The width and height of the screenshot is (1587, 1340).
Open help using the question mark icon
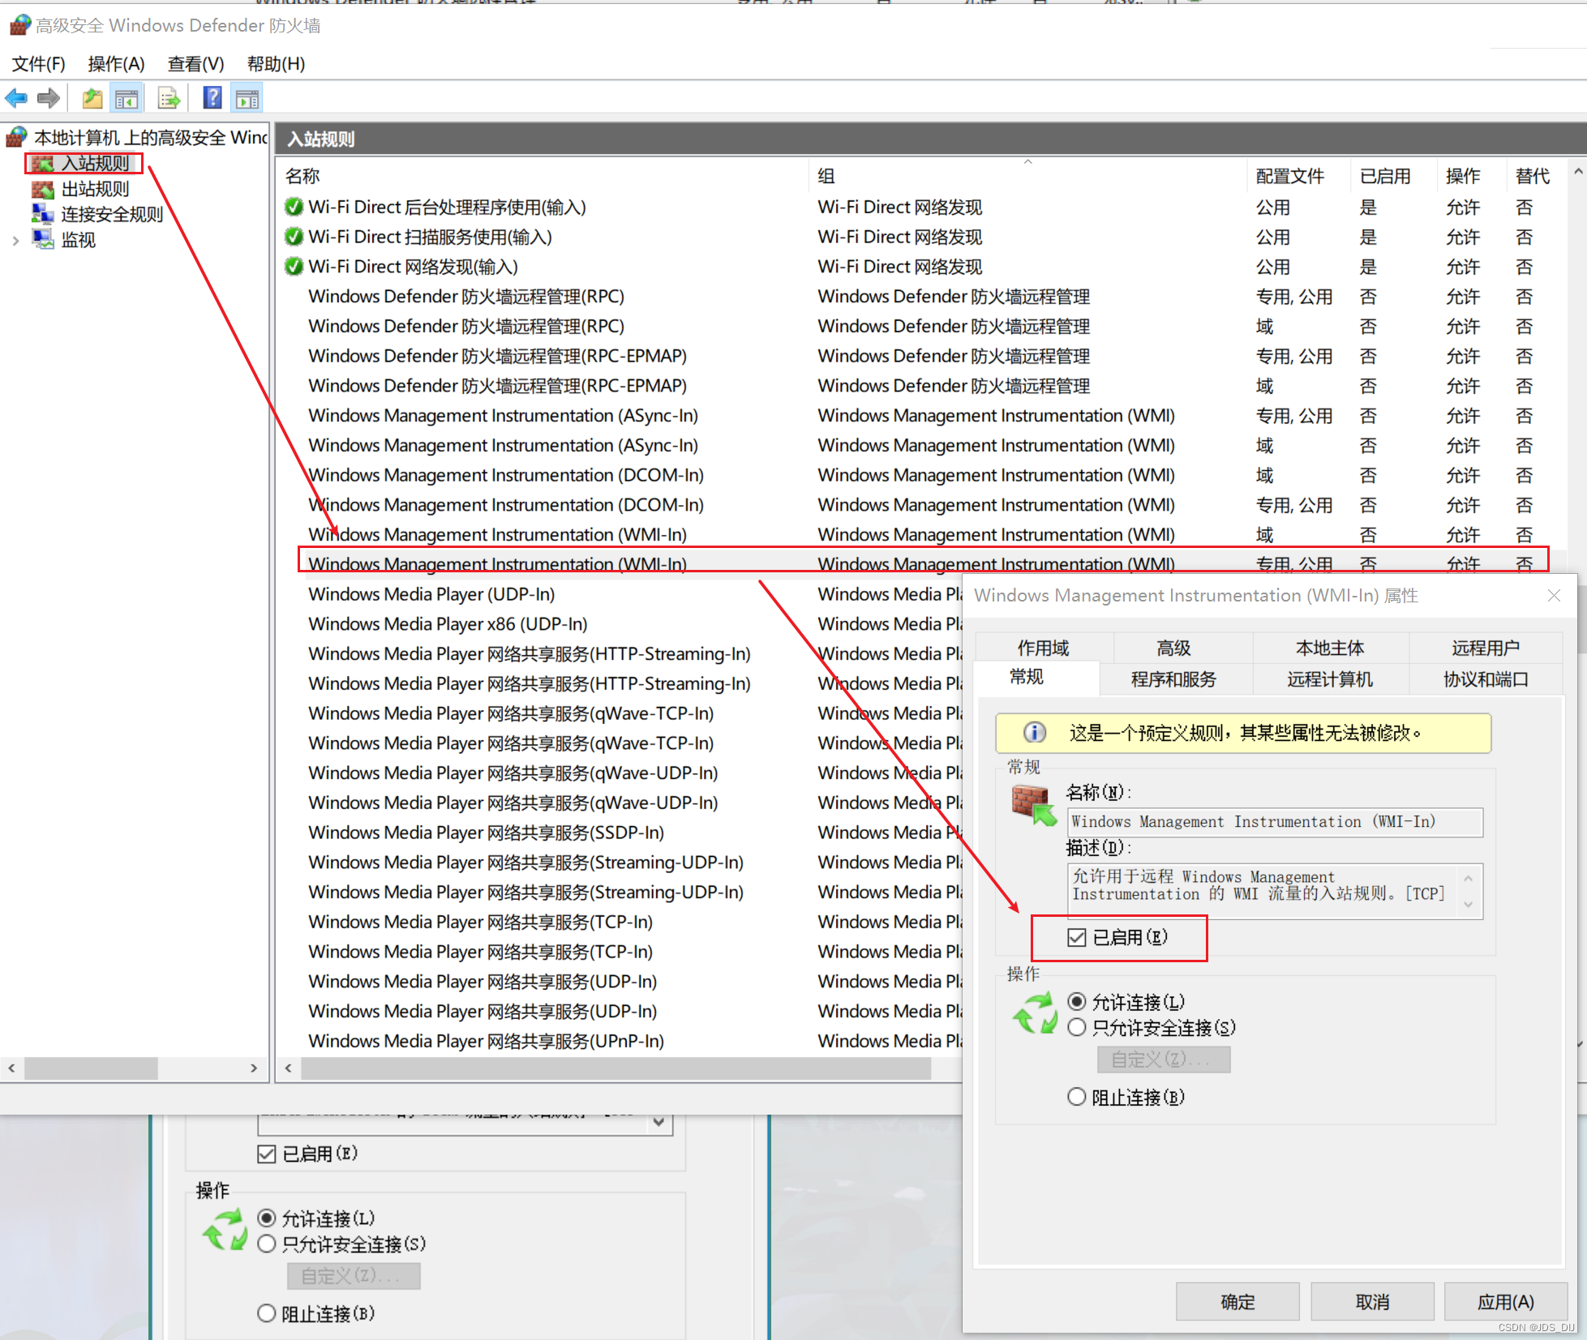pos(212,97)
